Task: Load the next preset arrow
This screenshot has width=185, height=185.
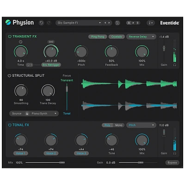Action: [109, 23]
